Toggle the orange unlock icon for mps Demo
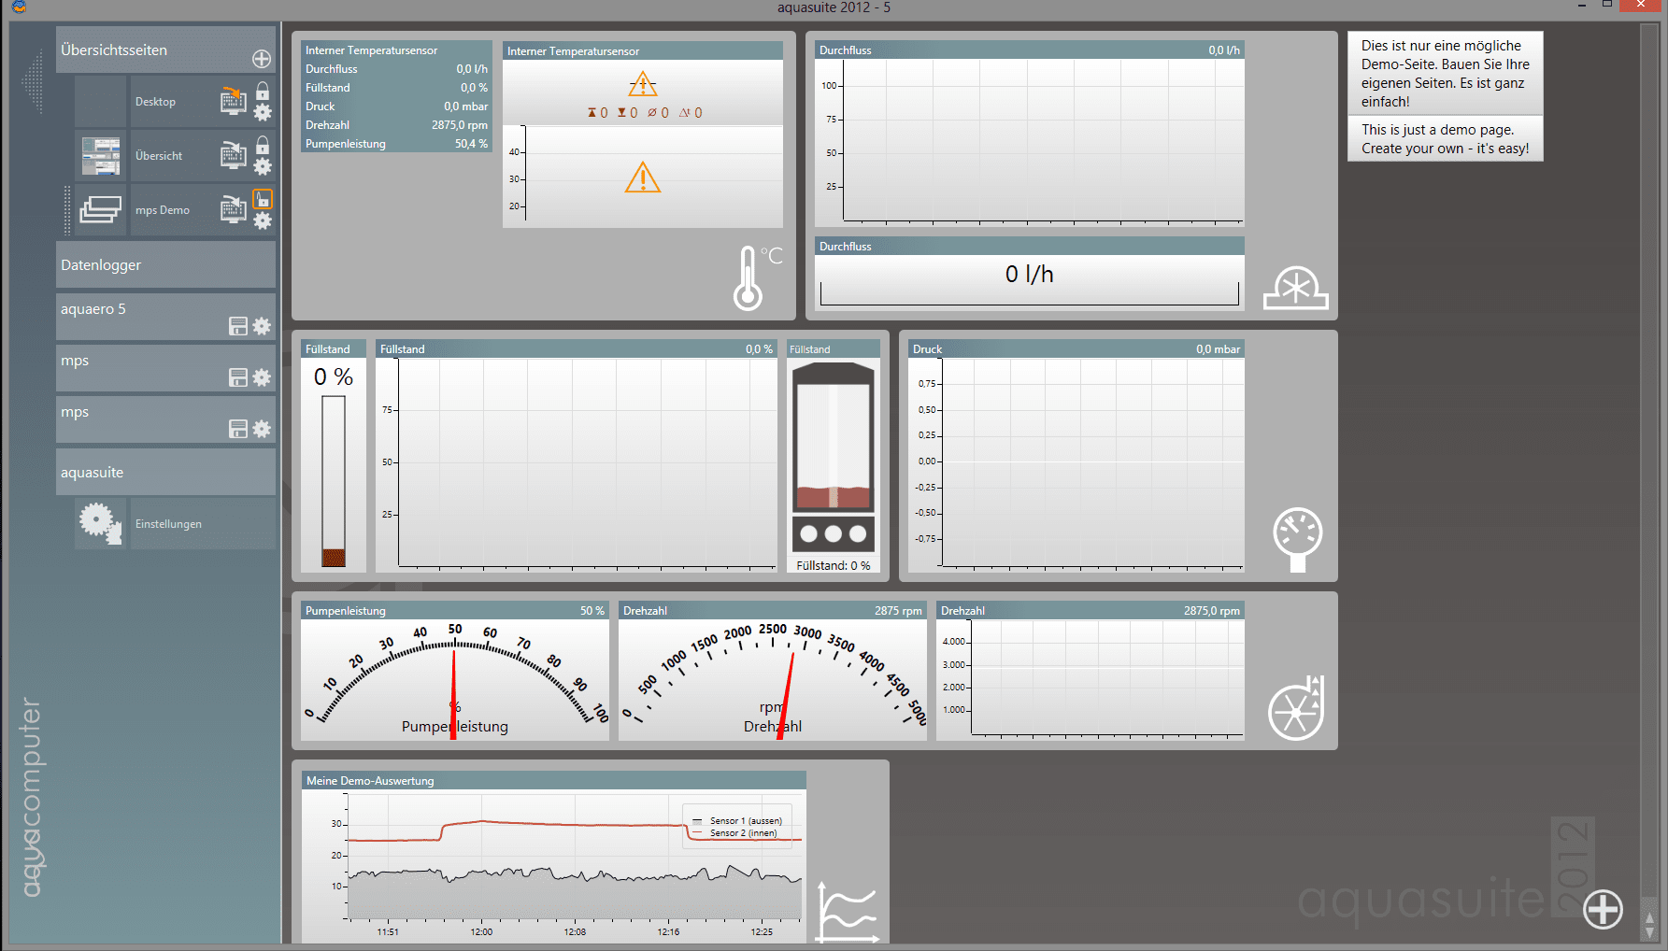This screenshot has height=951, width=1668. point(263,199)
